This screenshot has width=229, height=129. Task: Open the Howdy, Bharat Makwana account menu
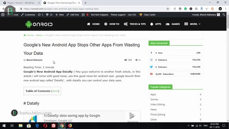[206, 15]
